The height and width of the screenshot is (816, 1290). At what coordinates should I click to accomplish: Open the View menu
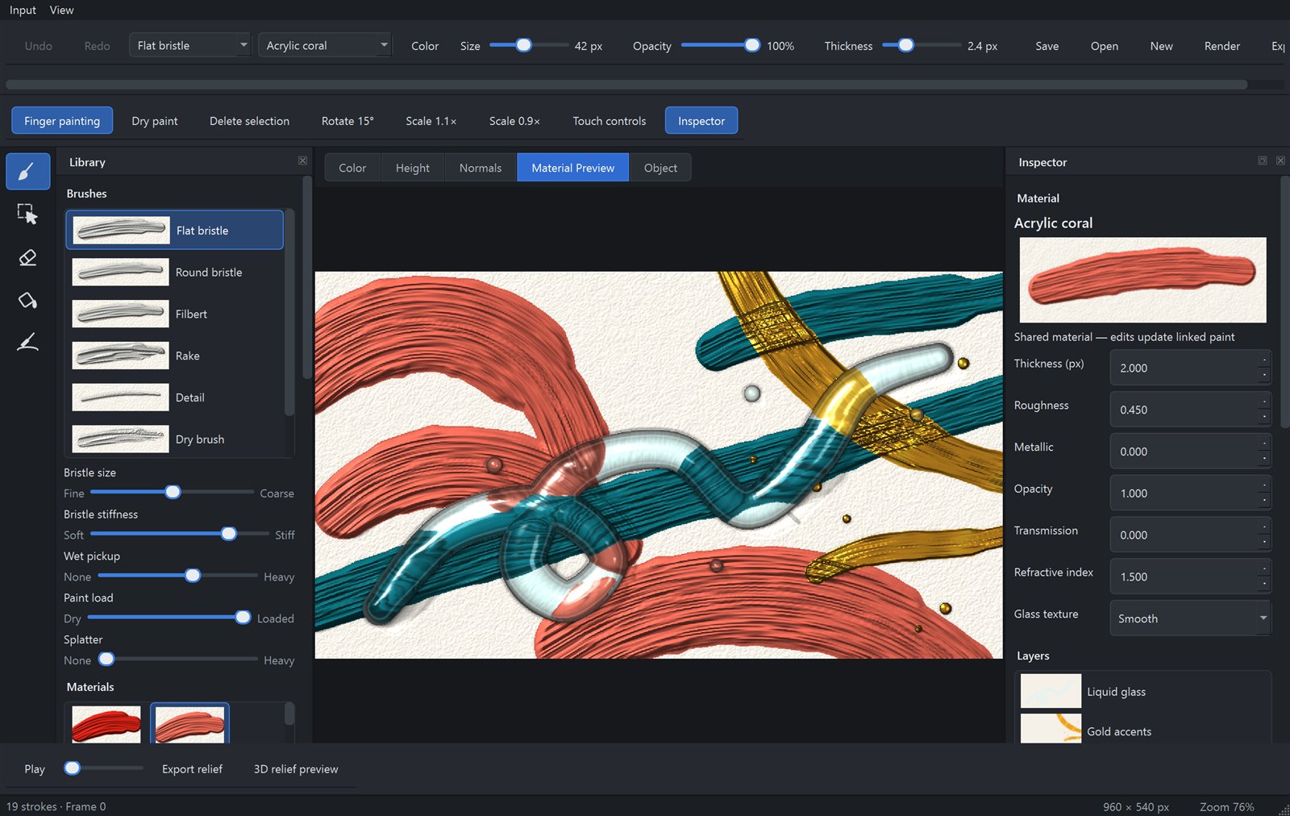tap(61, 10)
